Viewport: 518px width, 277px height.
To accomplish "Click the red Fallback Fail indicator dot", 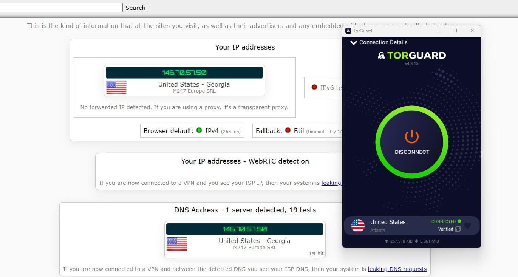I will (288, 130).
